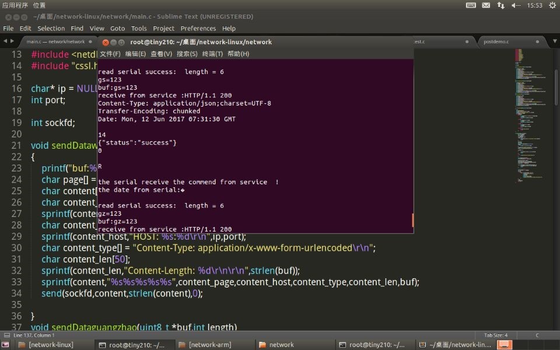560x350 pixels.
Task: Open the C syntax selector in status bar
Action: pos(537,335)
